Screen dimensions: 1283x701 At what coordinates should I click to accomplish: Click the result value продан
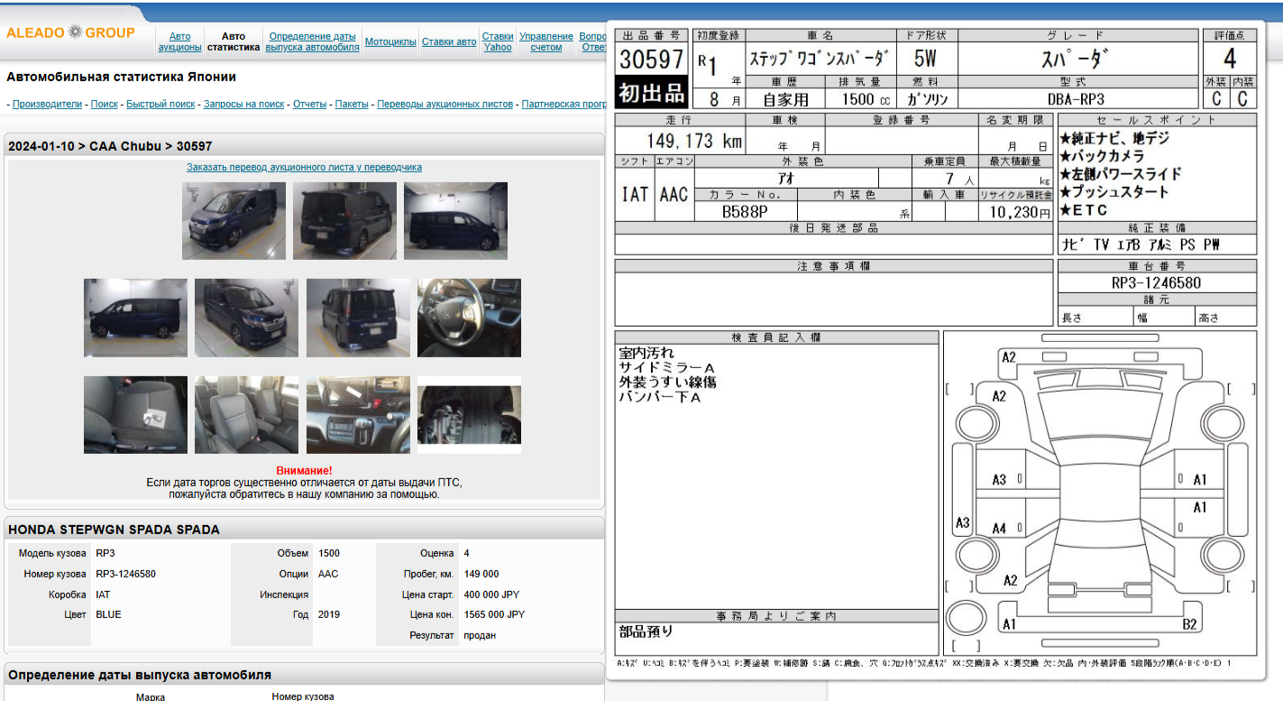[480, 635]
